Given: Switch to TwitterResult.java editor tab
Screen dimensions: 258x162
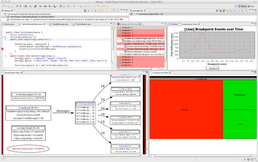Looking at the screenshot, I should (83, 24).
